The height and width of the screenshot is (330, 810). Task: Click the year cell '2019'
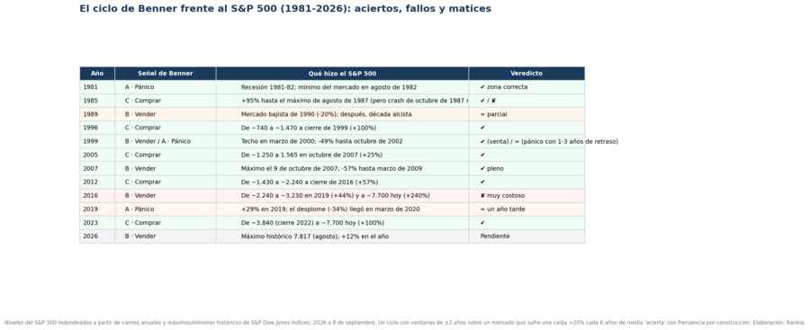click(x=97, y=210)
